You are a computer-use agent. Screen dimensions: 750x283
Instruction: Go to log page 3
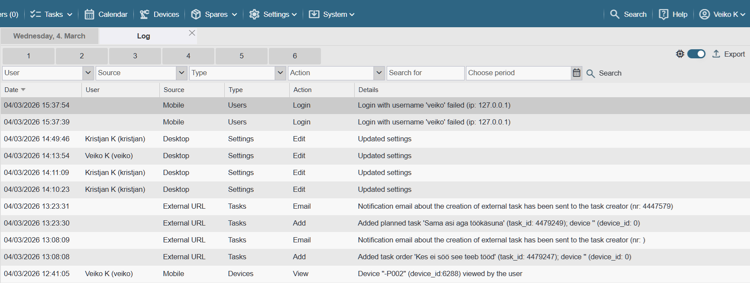pos(135,56)
